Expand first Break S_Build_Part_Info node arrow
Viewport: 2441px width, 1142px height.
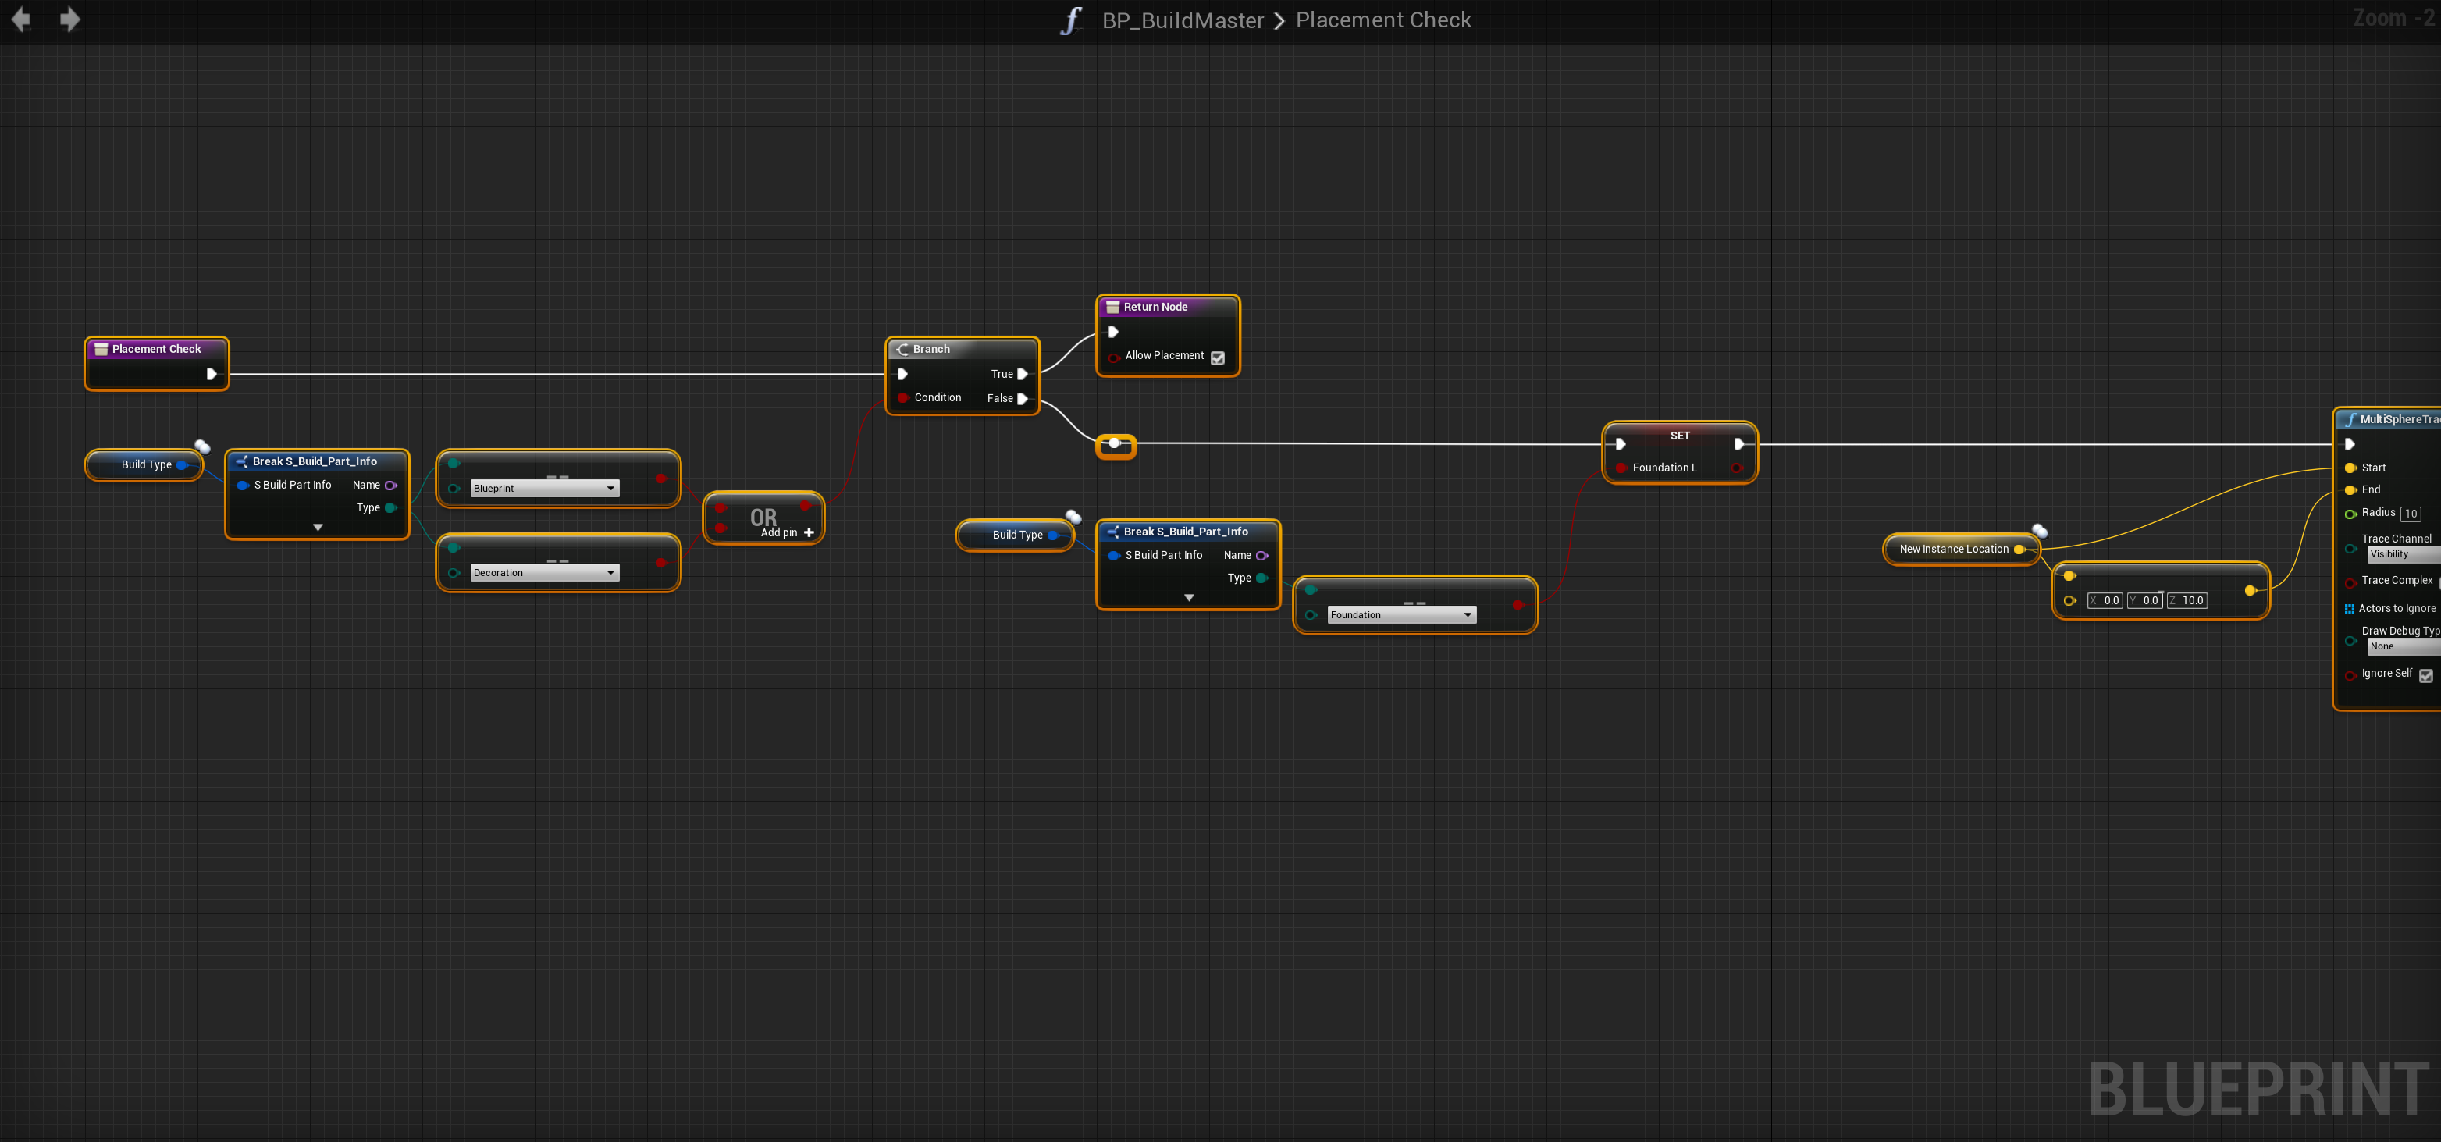click(x=318, y=527)
